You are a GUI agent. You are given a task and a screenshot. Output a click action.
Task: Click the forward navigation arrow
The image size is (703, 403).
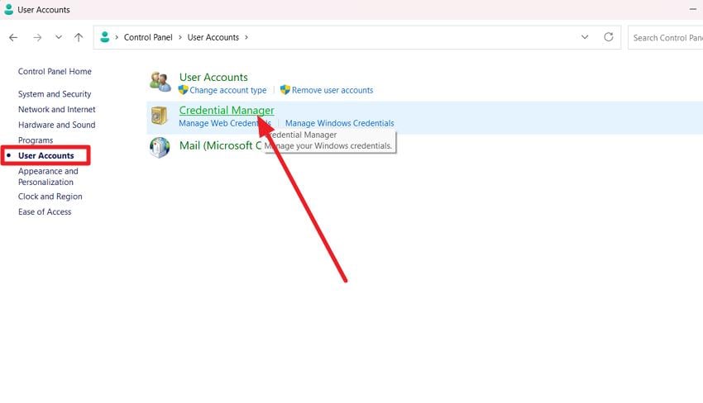click(x=38, y=38)
